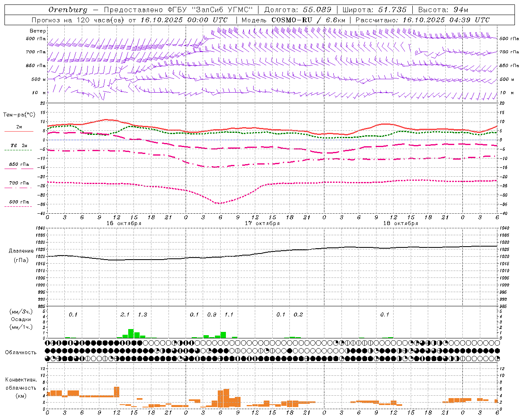Click '500 гПа' temperature legend entry
The width and height of the screenshot is (521, 416).
click(19, 202)
